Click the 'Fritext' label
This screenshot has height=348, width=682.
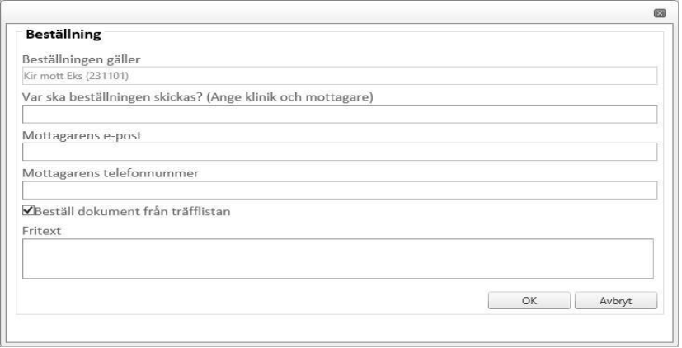tap(37, 230)
